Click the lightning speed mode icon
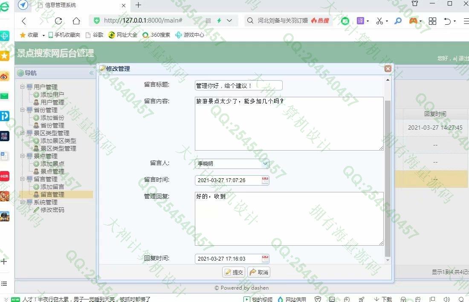Image resolution: width=469 pixels, height=302 pixels. pos(219,20)
